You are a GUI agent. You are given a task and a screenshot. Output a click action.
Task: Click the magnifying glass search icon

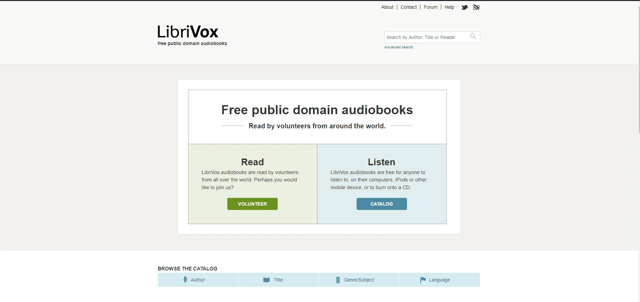pos(473,36)
